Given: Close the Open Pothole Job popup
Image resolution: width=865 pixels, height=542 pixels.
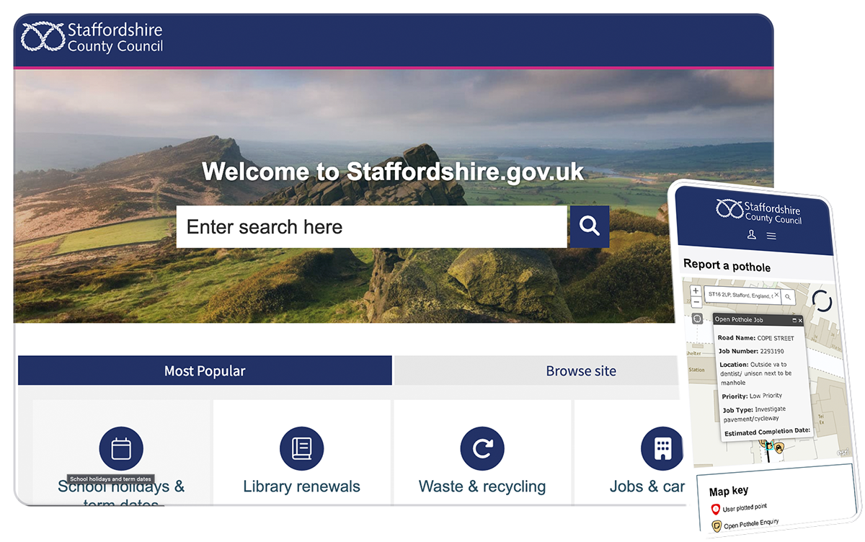Looking at the screenshot, I should click(800, 320).
